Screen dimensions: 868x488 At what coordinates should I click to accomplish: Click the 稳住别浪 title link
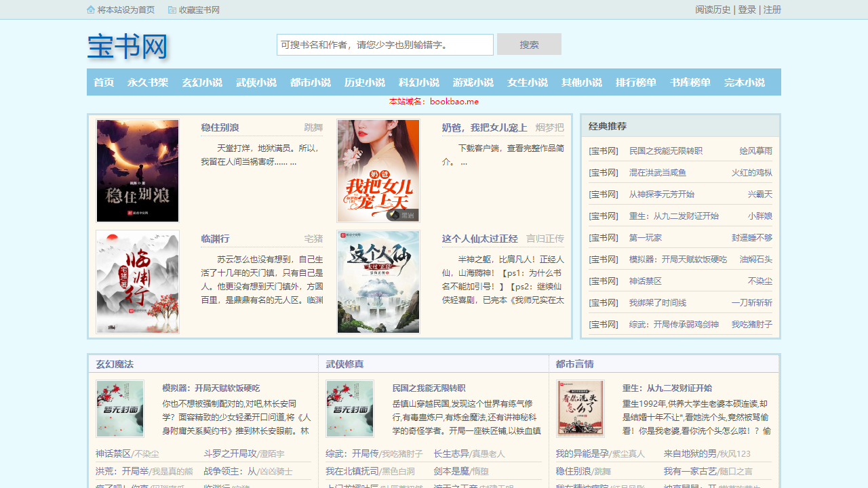point(220,127)
